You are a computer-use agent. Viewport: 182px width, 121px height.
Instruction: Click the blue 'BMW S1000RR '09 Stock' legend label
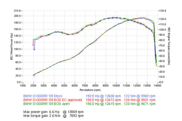43,96
